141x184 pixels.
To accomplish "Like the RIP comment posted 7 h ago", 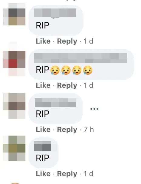I will pyautogui.click(x=43, y=130).
